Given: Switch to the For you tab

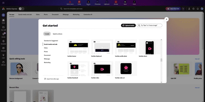Looking at the screenshot, I should (12, 15).
